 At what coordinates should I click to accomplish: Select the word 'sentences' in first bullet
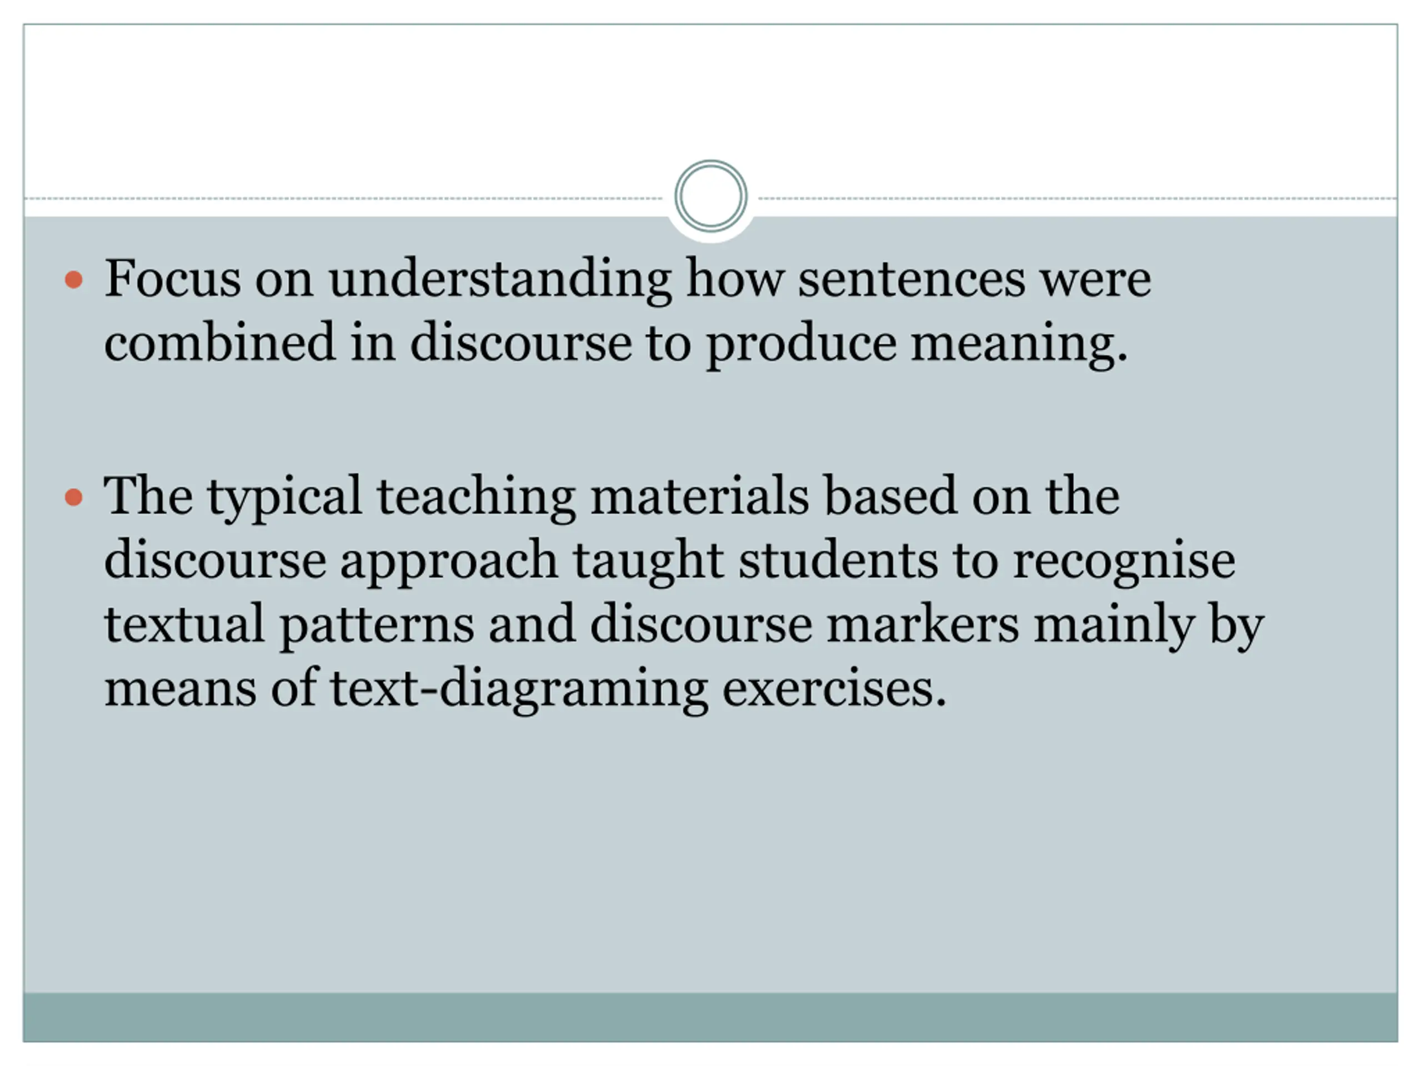click(x=912, y=281)
